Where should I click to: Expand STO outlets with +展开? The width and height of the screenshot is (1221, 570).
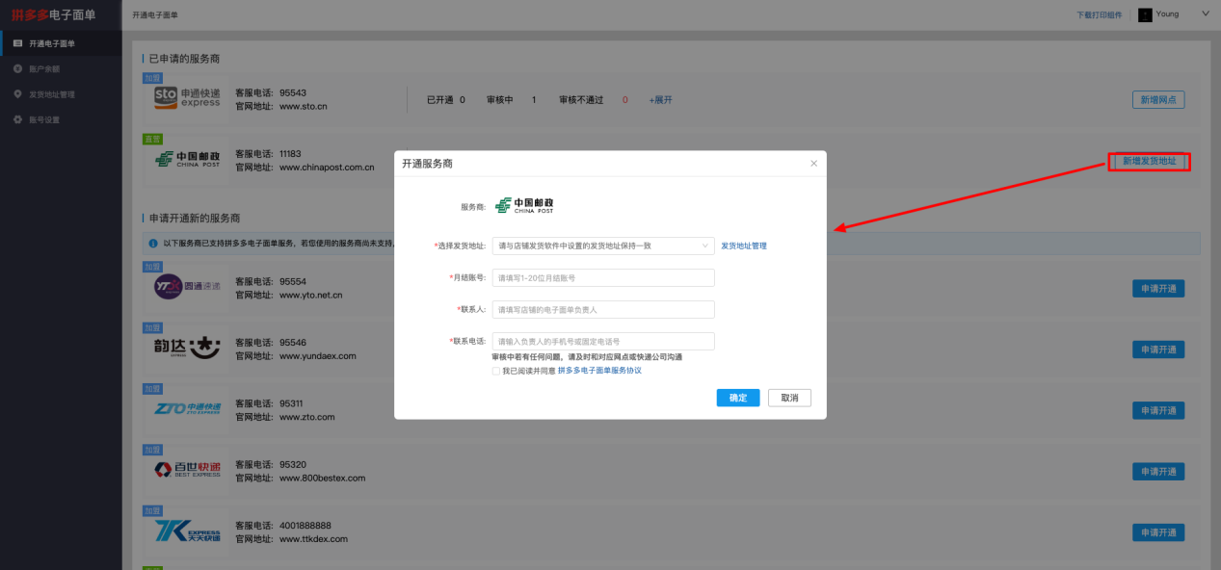[x=660, y=99]
